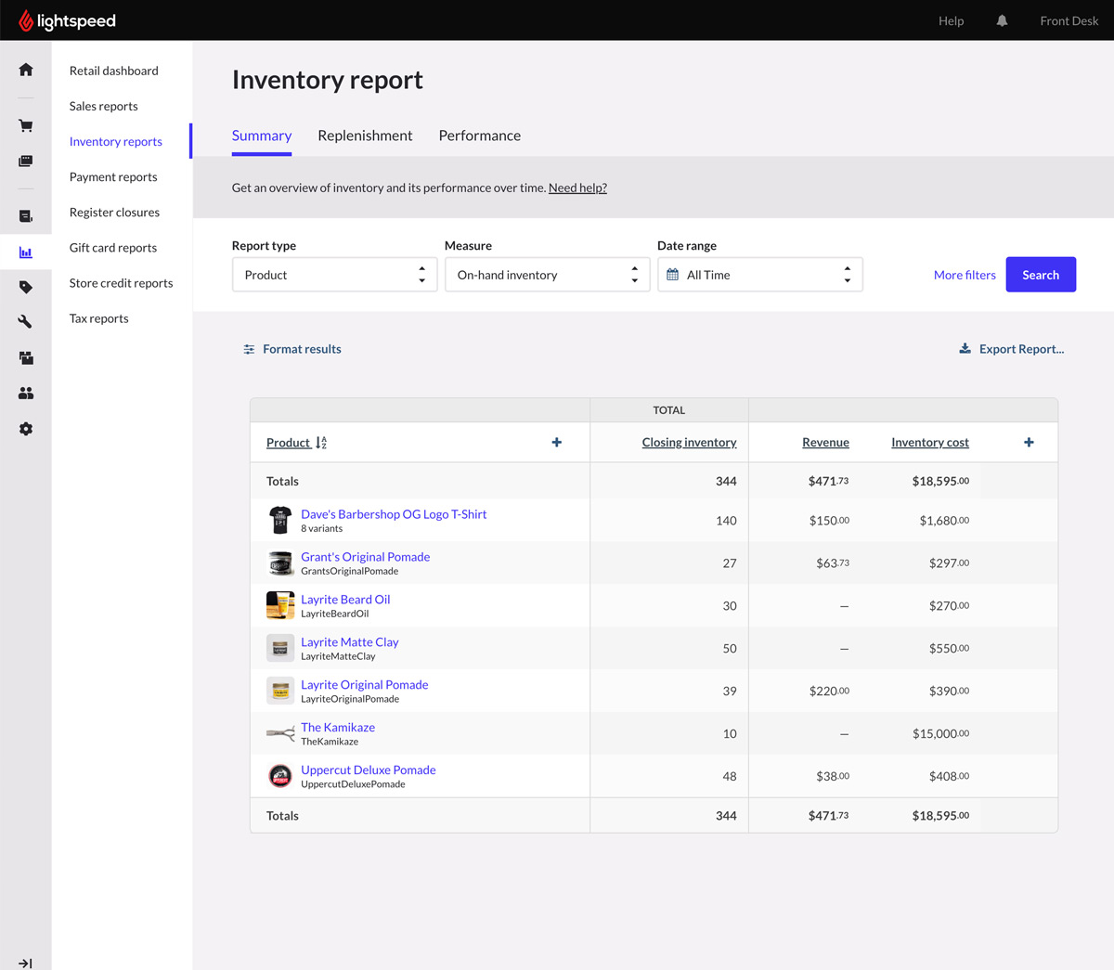The image size is (1114, 970).
Task: Add column with plus next to Inventory cost
Action: [x=1029, y=443]
